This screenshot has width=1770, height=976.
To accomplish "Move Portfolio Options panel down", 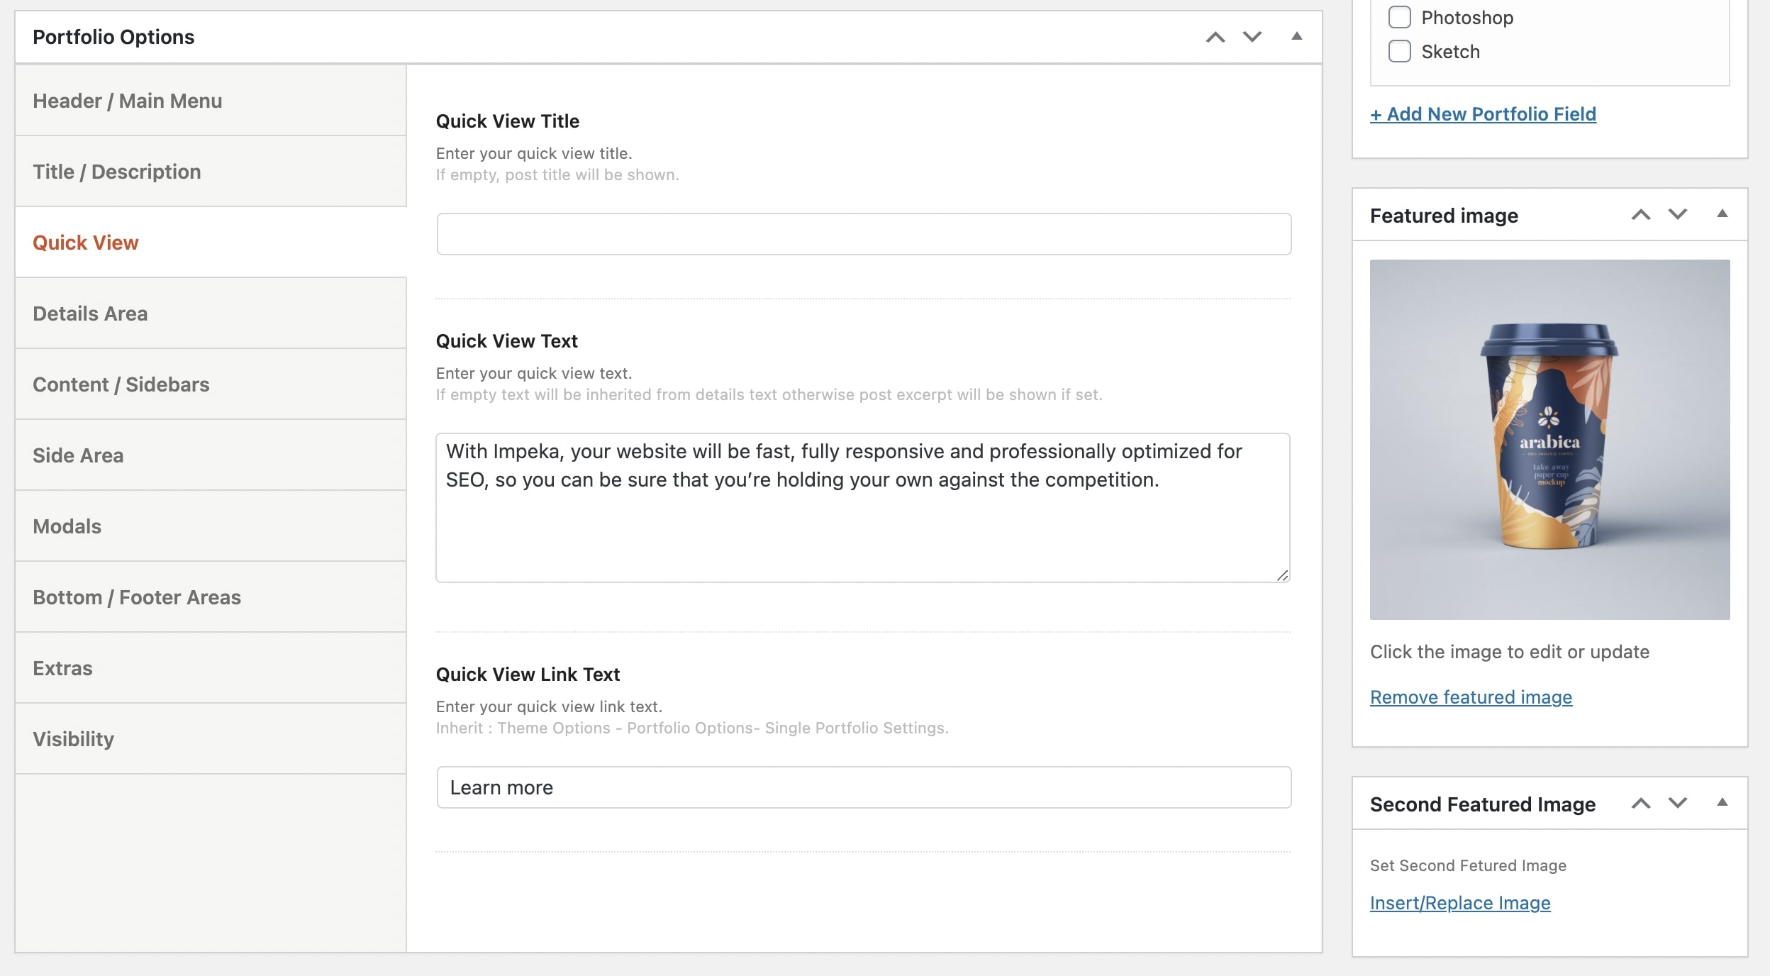I will (x=1252, y=37).
